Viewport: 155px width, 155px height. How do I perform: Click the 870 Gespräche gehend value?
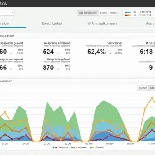(x=48, y=68)
